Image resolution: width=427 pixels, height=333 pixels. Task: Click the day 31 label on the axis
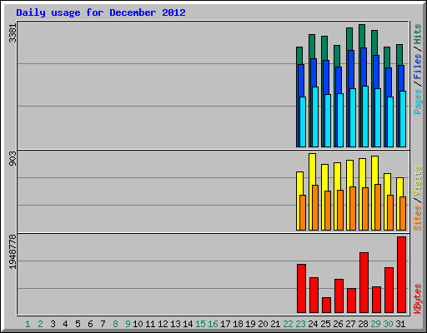(400, 324)
